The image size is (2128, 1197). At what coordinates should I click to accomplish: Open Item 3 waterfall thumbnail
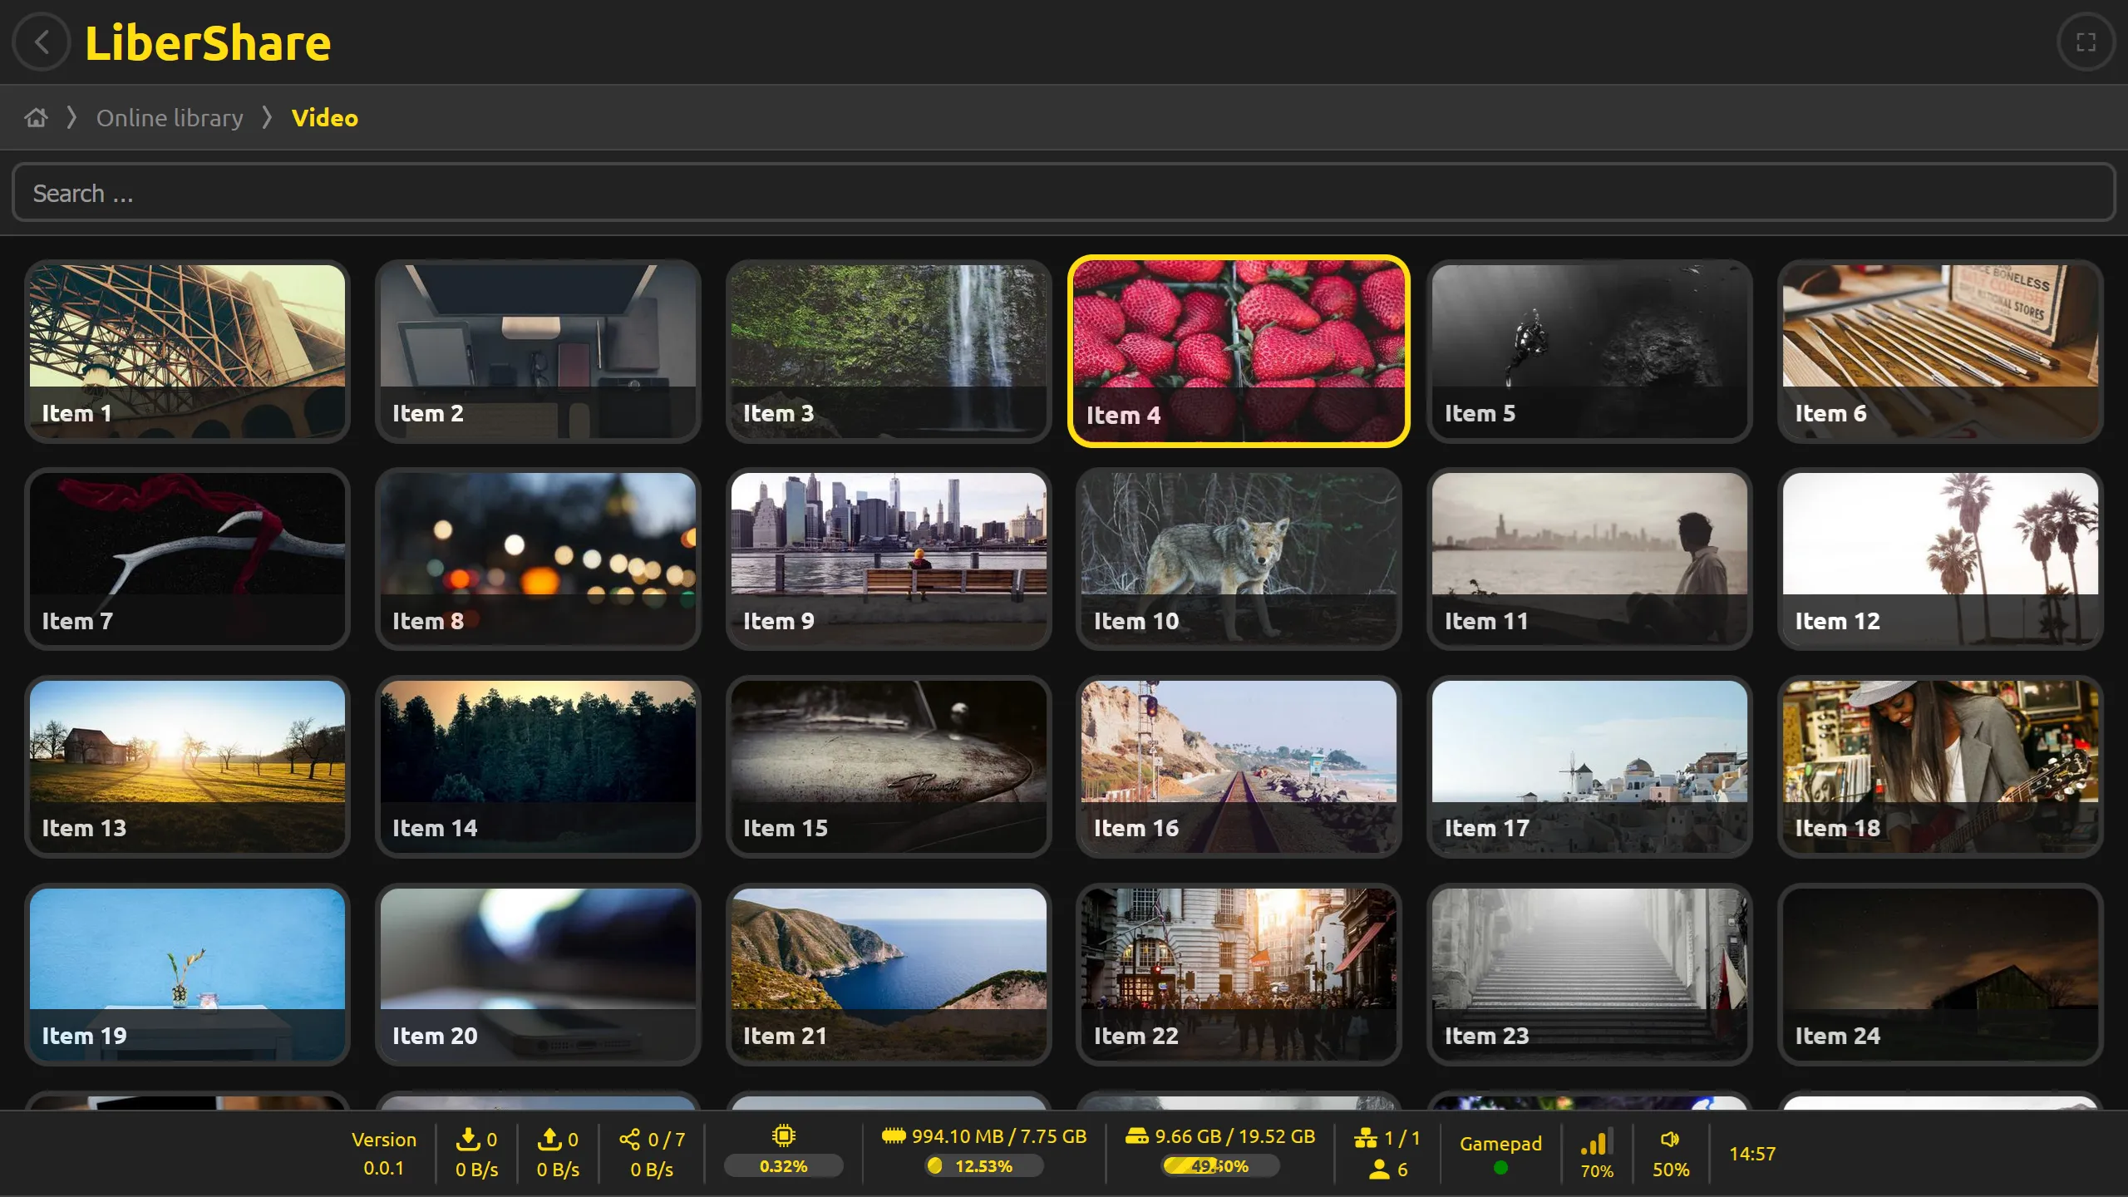pos(889,351)
